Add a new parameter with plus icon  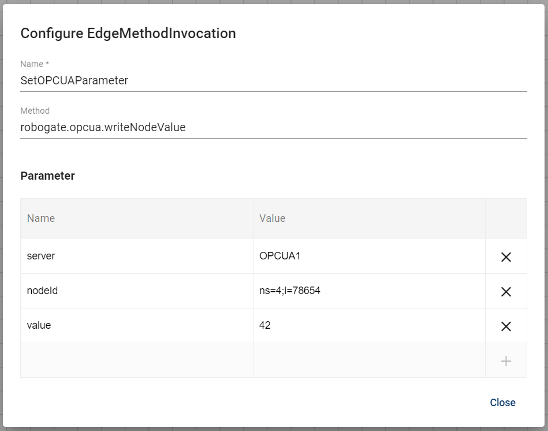point(506,361)
